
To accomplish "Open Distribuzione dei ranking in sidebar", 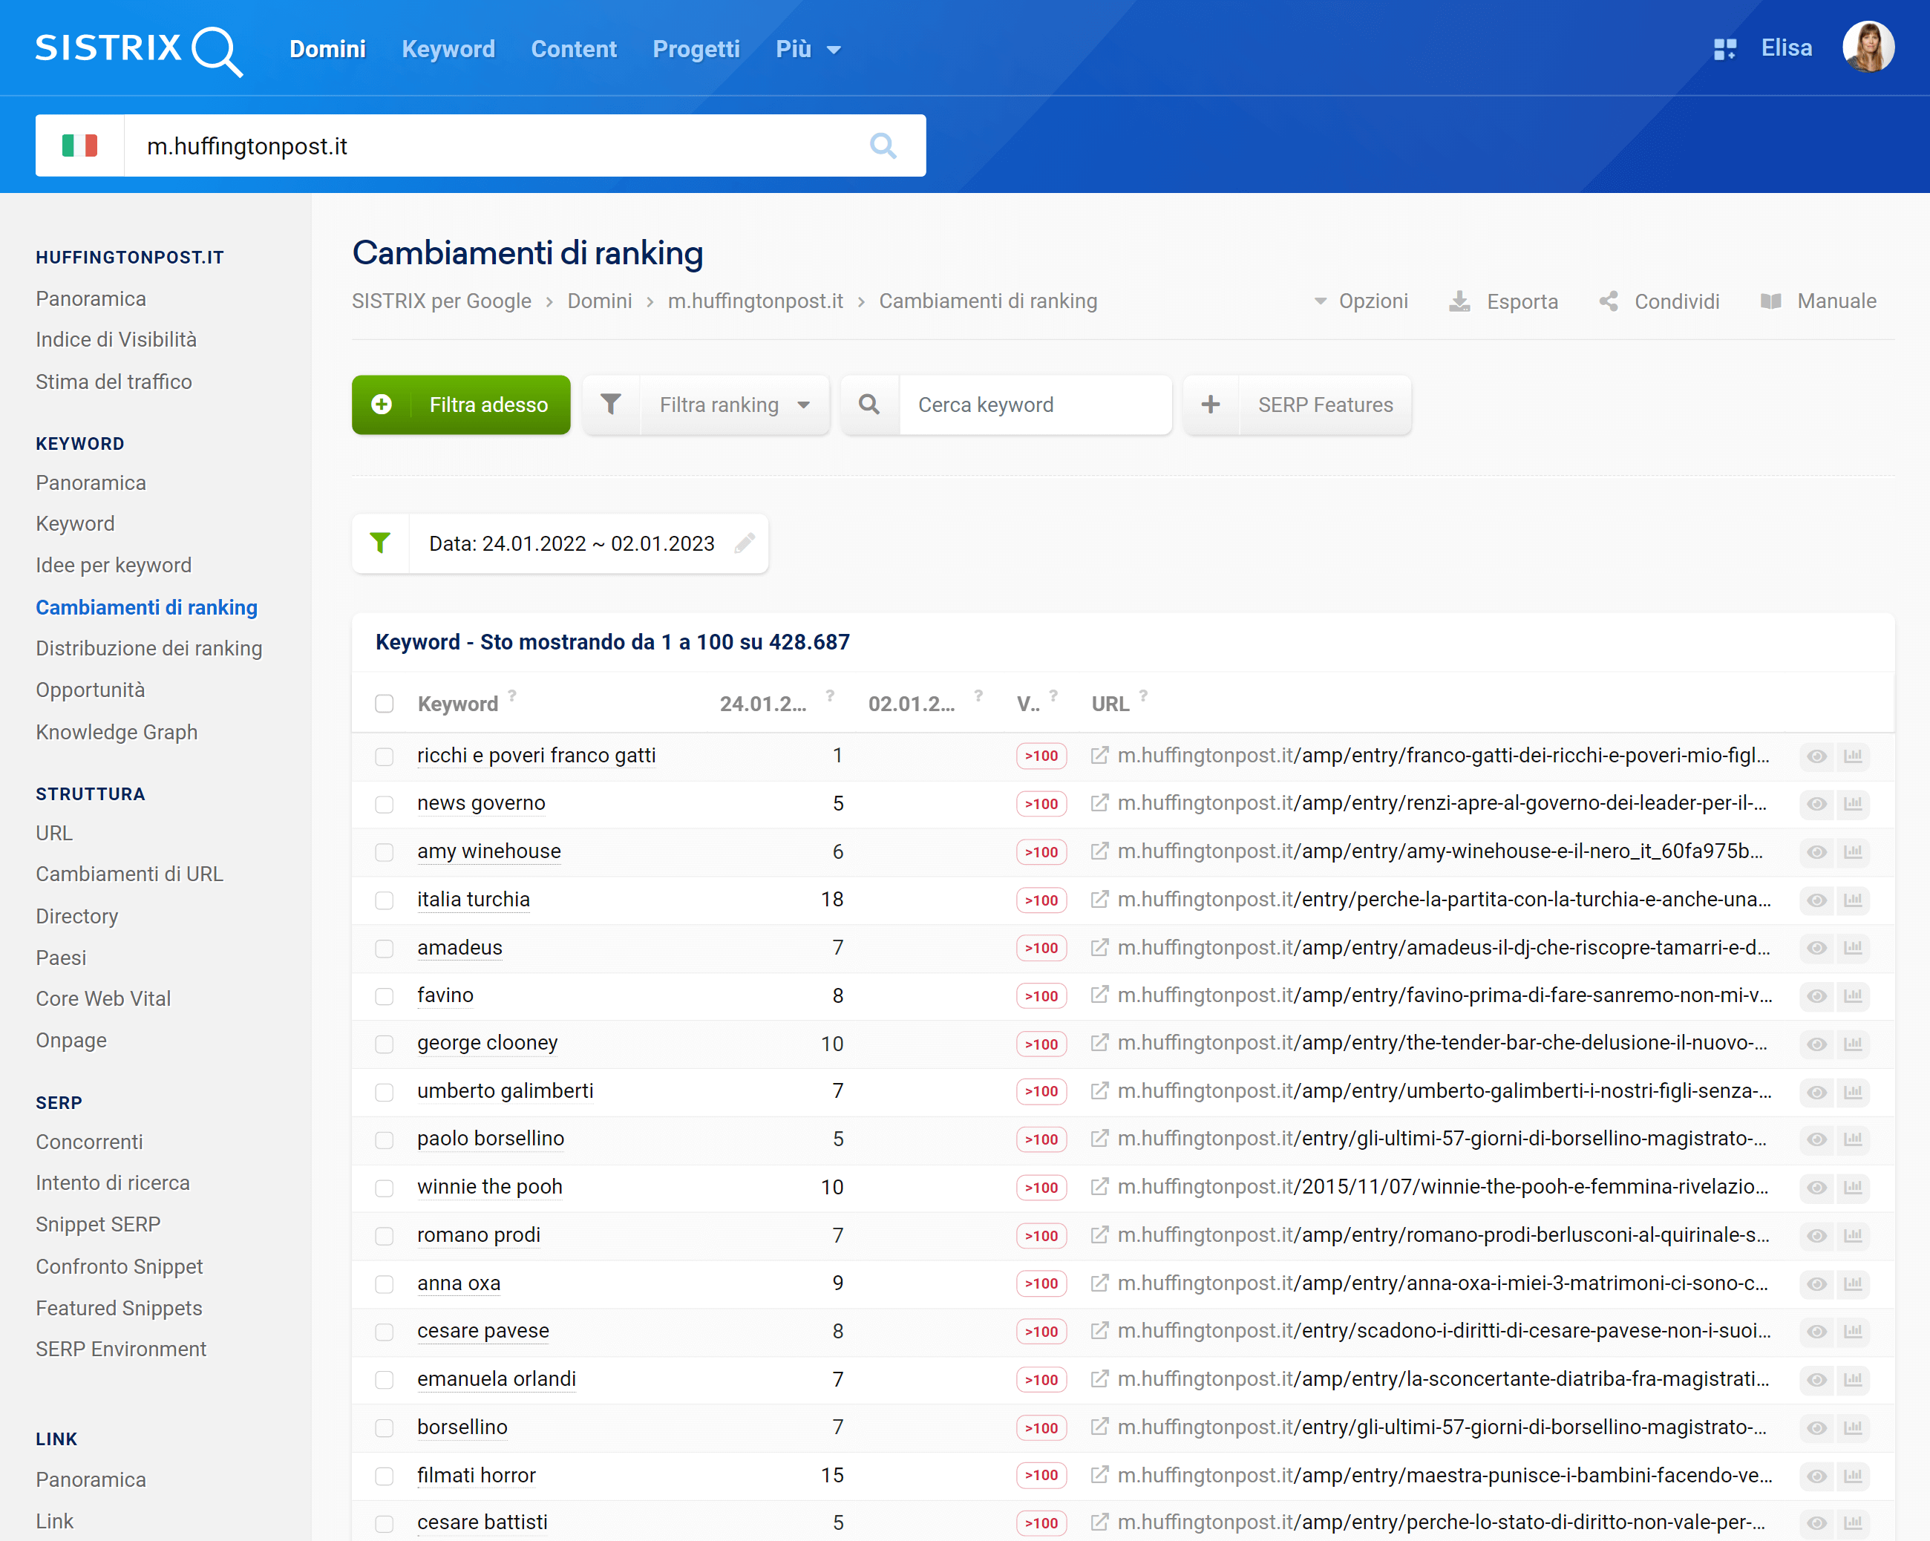I will click(148, 648).
